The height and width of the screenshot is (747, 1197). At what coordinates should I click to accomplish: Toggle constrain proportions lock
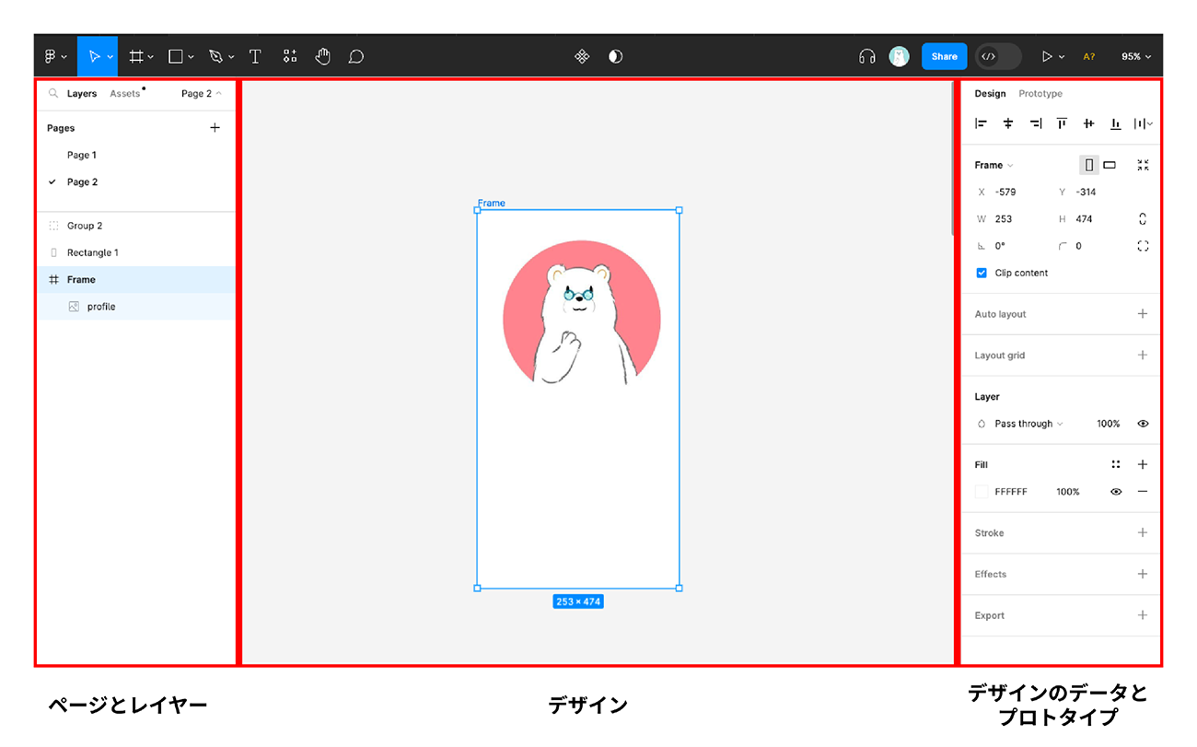[1143, 219]
